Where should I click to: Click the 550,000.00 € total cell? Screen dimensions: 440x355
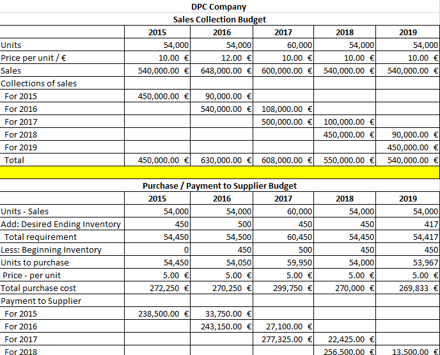[x=349, y=160]
